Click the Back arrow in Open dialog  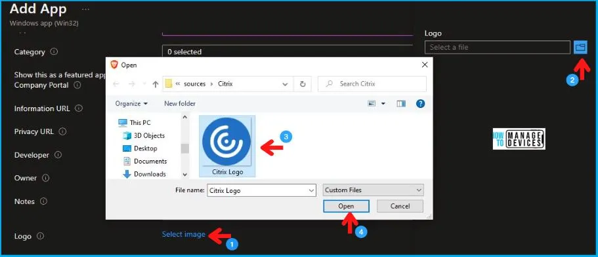(116, 84)
